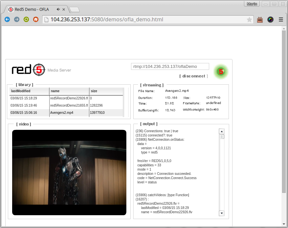
Task: Click the page scrollbar up arrow
Action: pyautogui.click(x=284, y=29)
